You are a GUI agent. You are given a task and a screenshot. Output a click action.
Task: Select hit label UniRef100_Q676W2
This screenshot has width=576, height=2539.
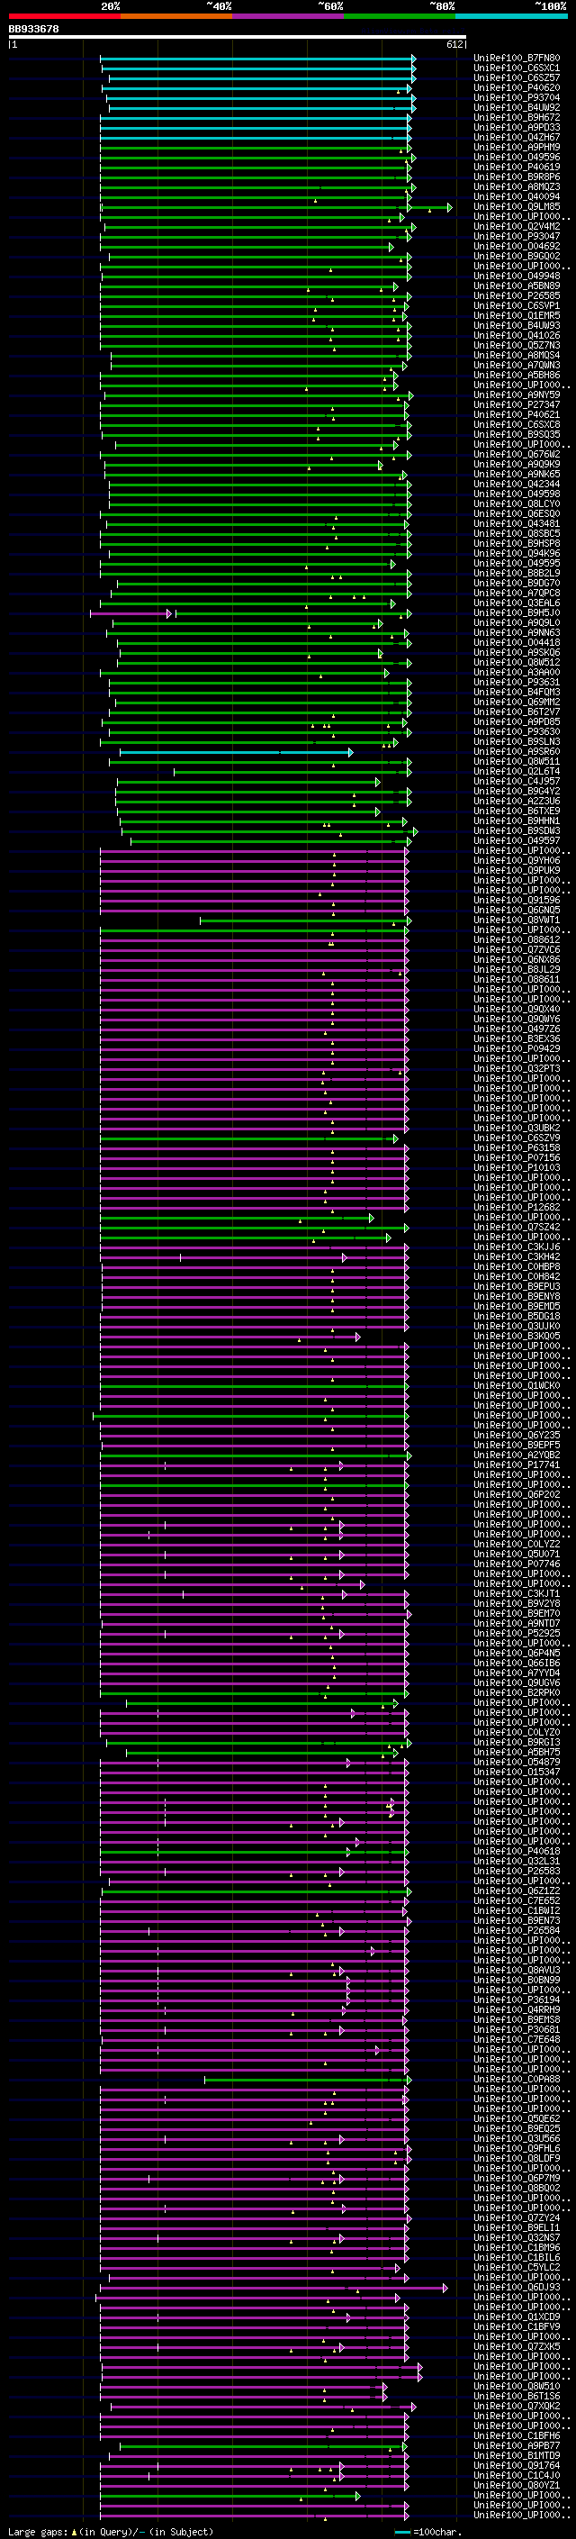point(517,454)
